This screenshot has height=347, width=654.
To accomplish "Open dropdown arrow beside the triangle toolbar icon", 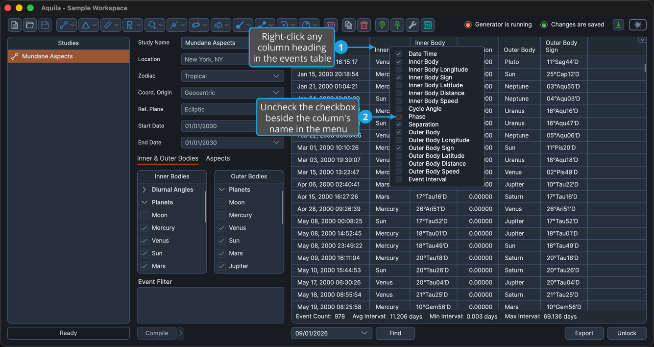I will coord(95,25).
